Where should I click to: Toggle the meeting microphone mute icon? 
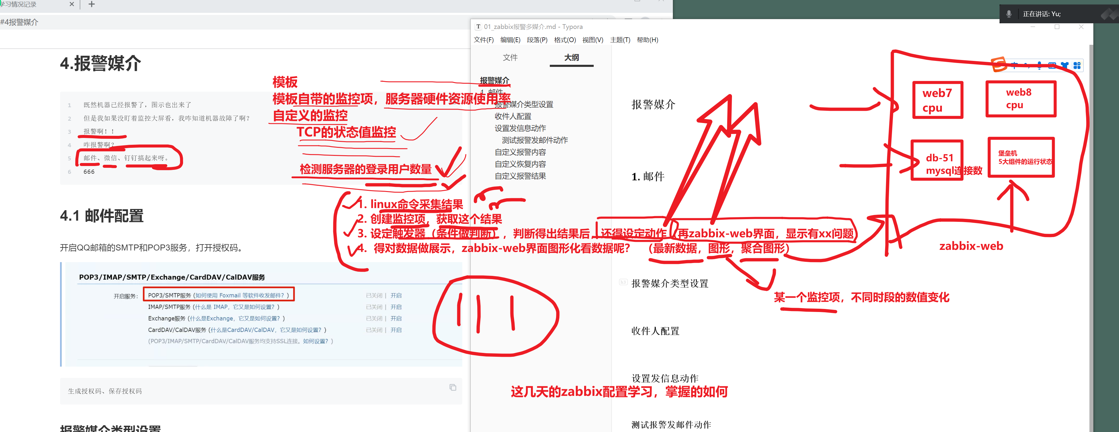click(1009, 14)
